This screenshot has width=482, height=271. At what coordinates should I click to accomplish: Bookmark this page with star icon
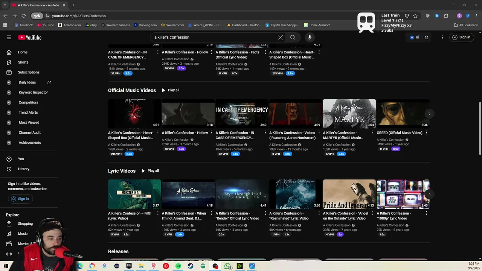[415, 16]
